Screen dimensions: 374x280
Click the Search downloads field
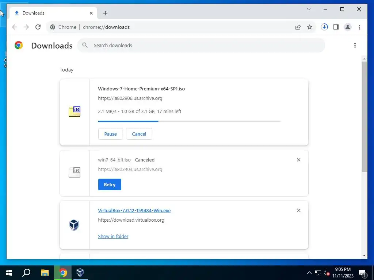[201, 45]
